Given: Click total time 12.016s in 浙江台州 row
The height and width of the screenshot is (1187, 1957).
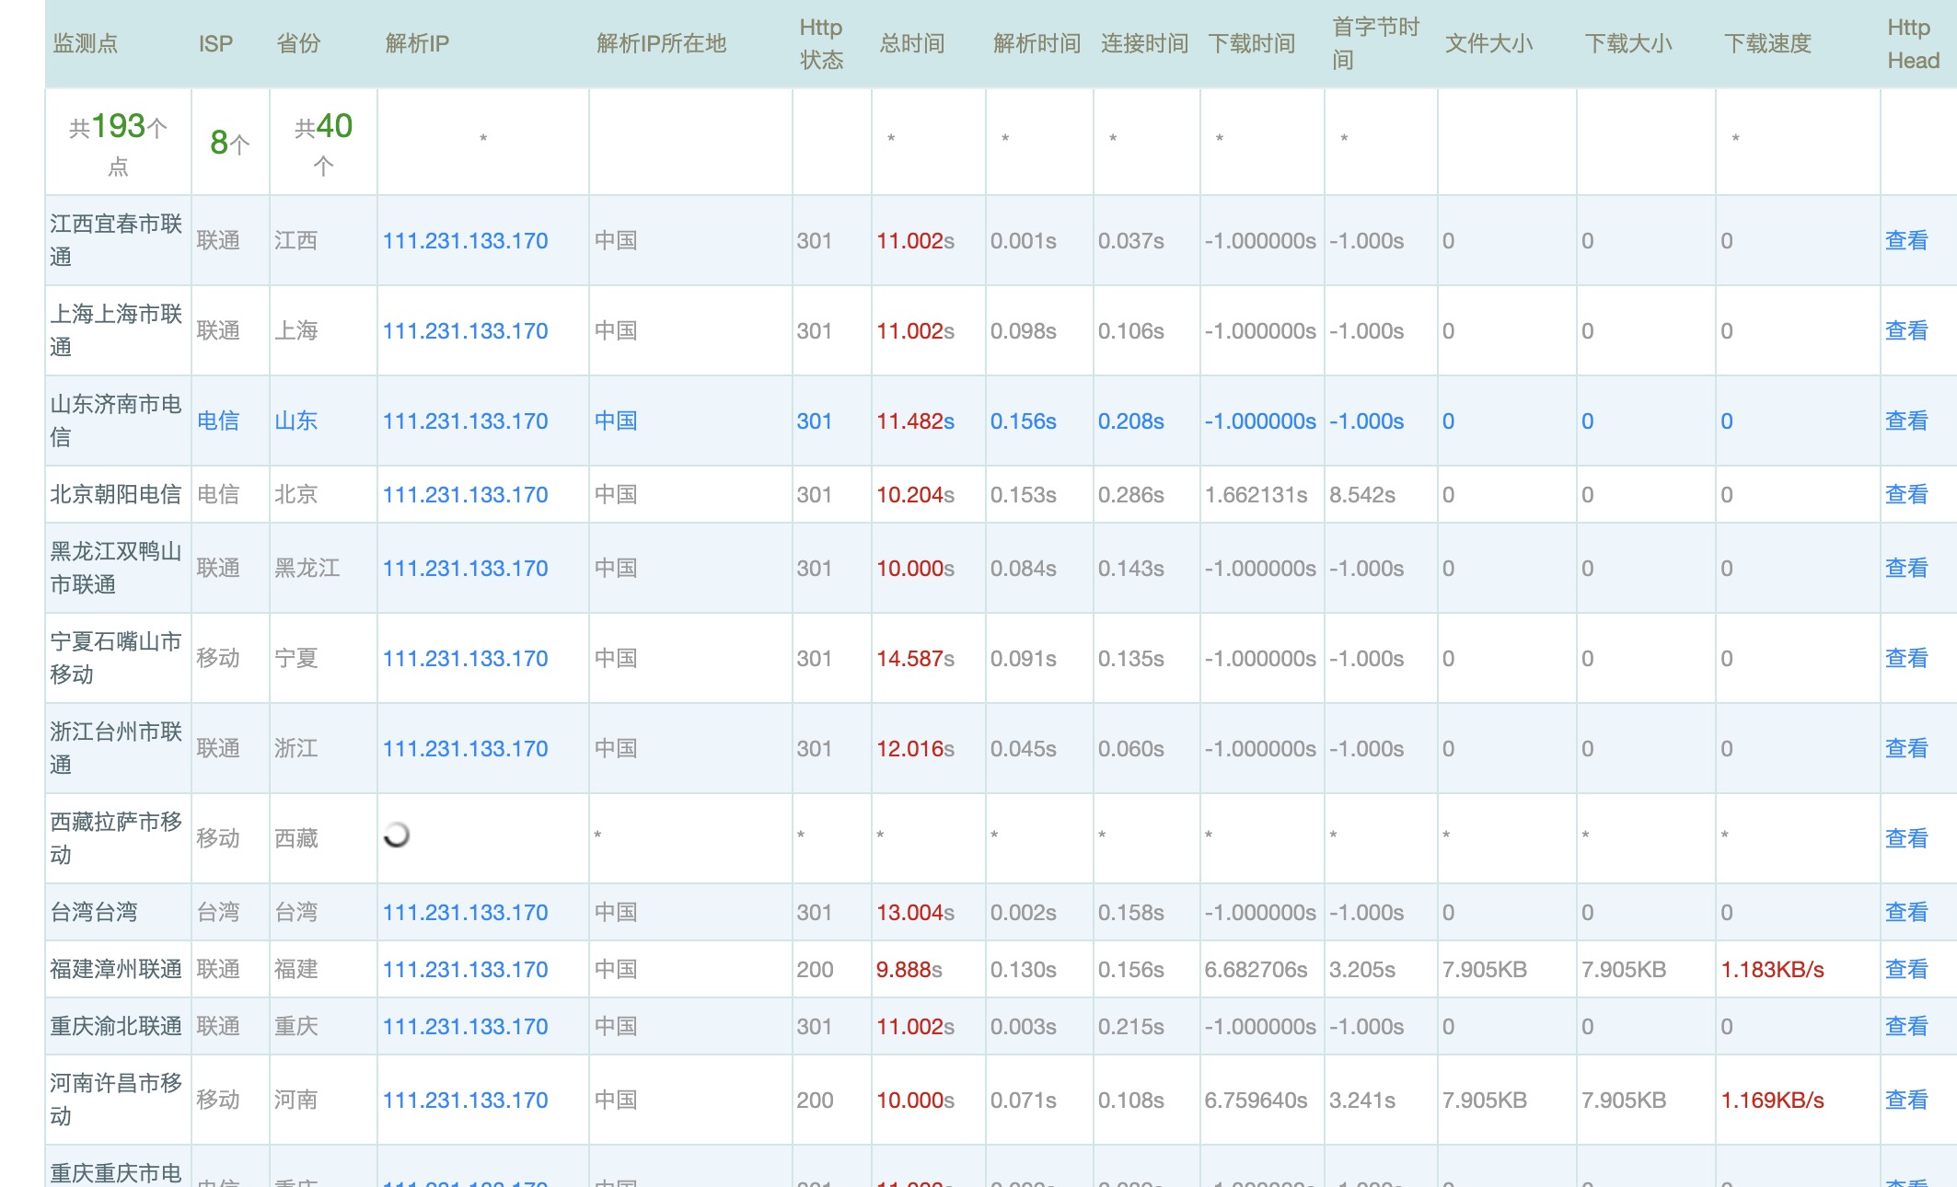Looking at the screenshot, I should coord(915,748).
